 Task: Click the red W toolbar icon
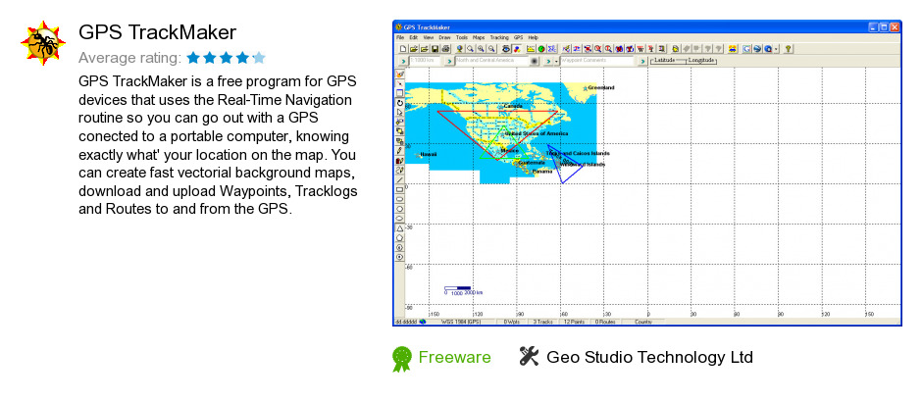tap(640, 49)
